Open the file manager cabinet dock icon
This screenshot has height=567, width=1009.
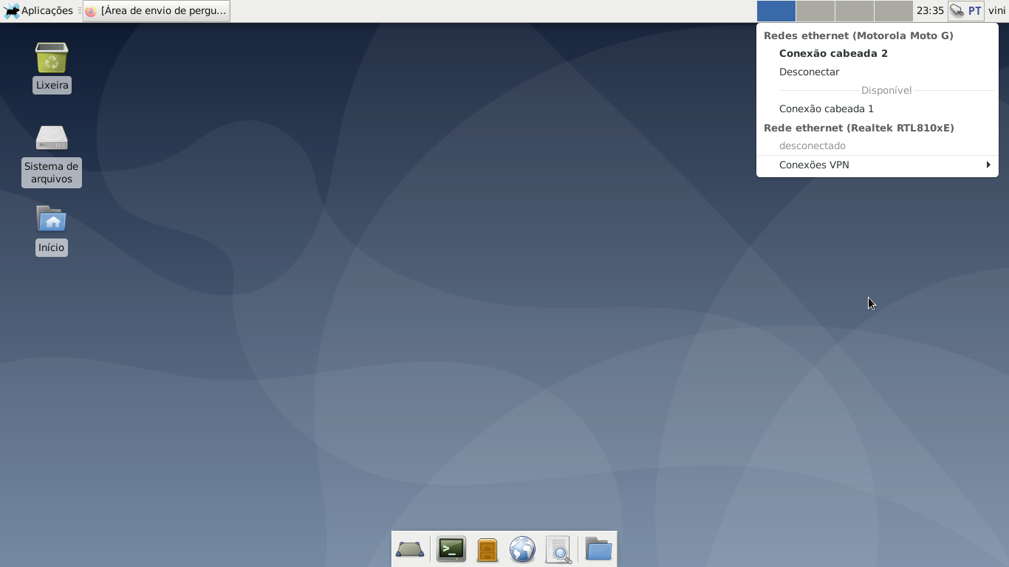coord(488,549)
